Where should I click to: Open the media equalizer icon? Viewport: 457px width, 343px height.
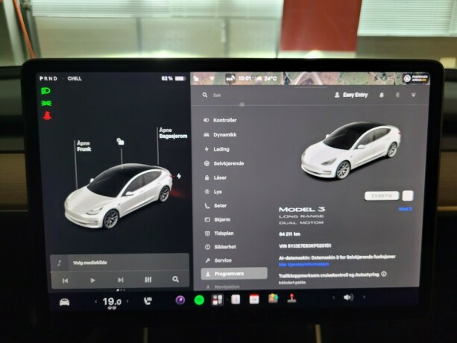pos(148,280)
